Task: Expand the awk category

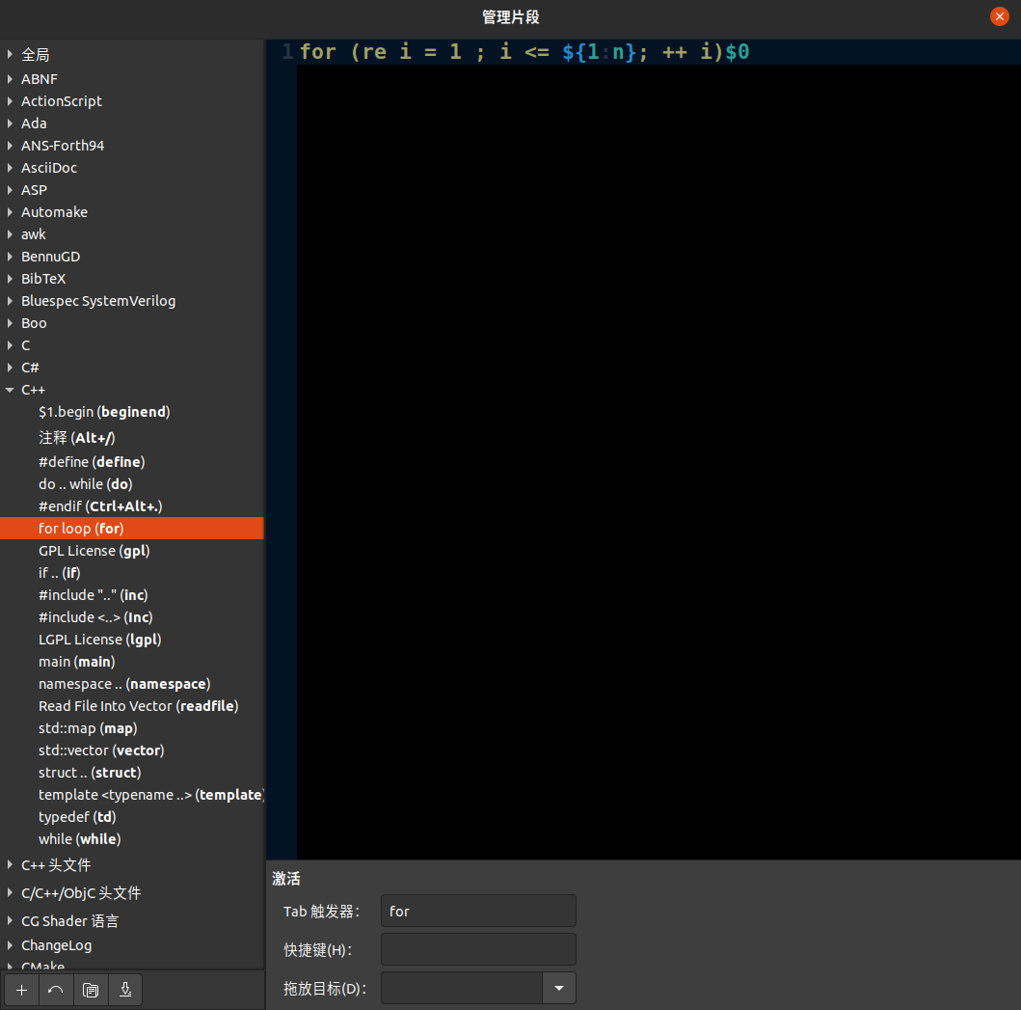Action: [x=10, y=233]
